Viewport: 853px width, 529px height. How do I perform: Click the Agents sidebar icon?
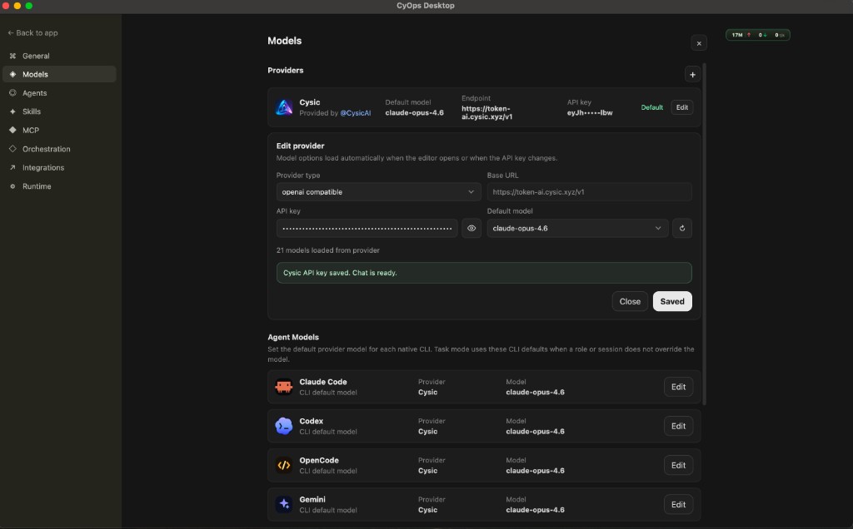tap(12, 93)
